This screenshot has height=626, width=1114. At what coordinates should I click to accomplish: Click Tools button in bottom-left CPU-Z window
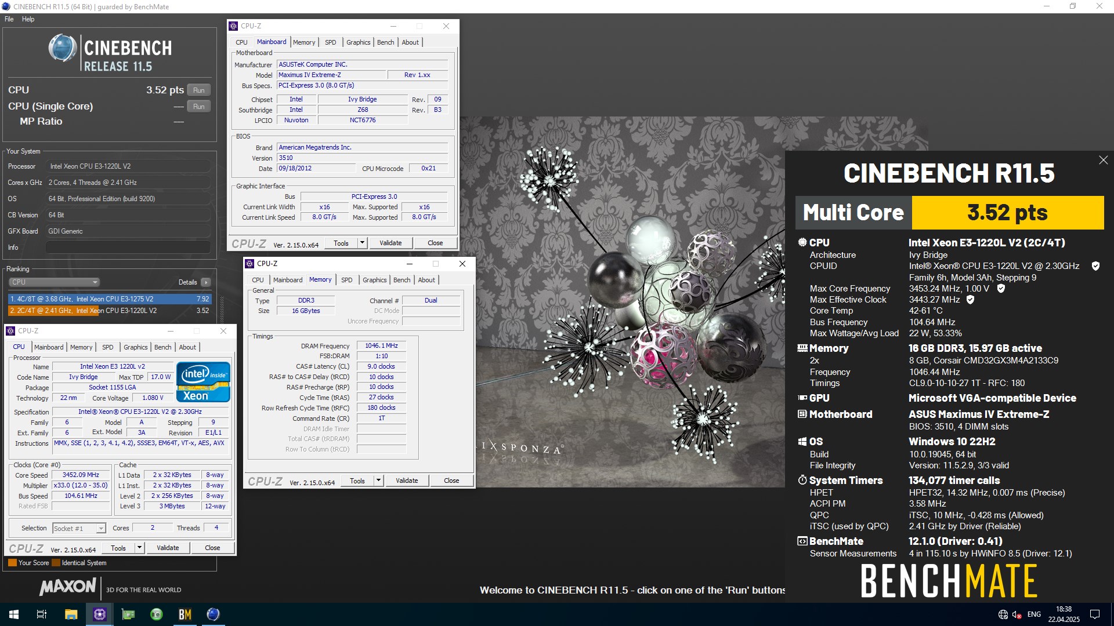point(118,548)
